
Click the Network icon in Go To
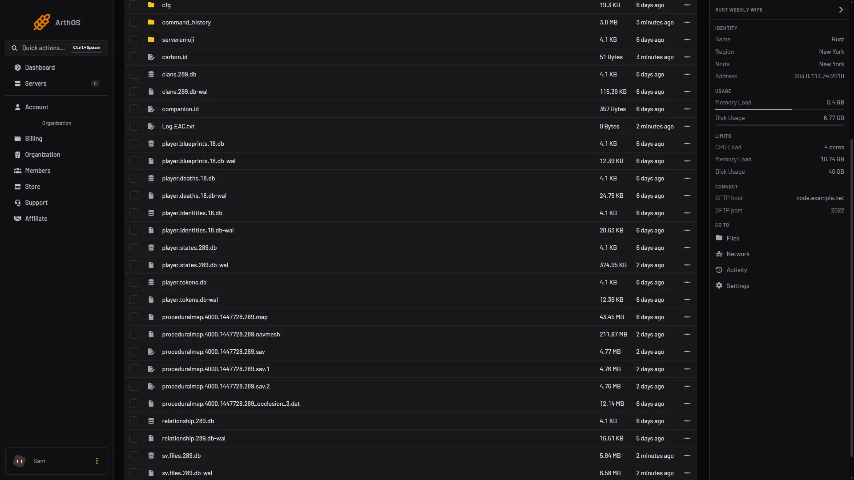click(719, 254)
